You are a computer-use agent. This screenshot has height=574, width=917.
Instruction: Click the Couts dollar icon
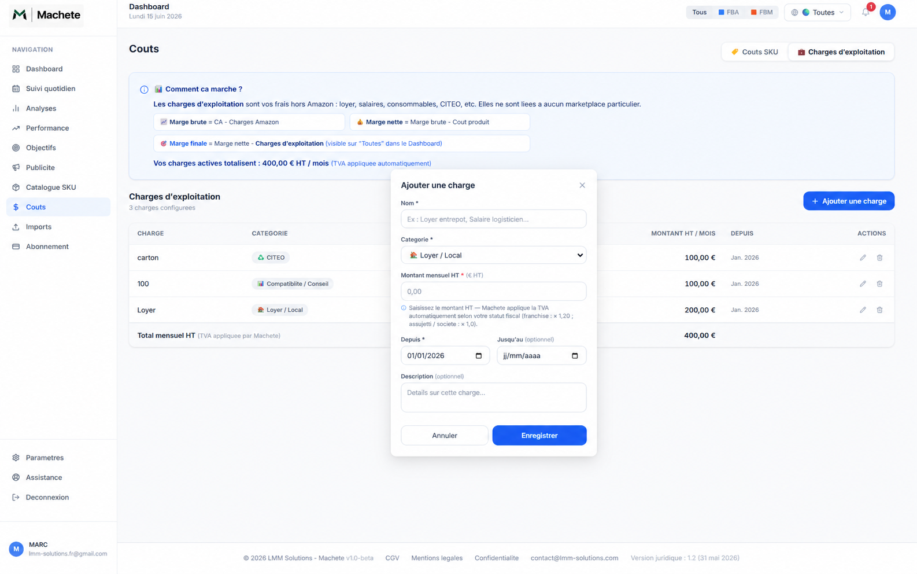click(x=16, y=207)
